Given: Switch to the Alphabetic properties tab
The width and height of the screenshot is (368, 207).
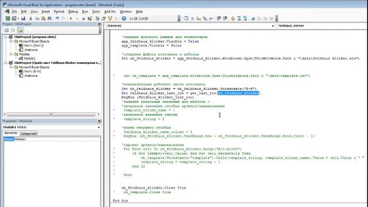Looking at the screenshot, I should tap(11, 133).
